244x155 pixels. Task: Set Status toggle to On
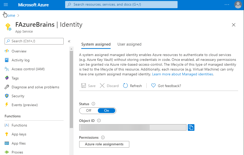107,111
